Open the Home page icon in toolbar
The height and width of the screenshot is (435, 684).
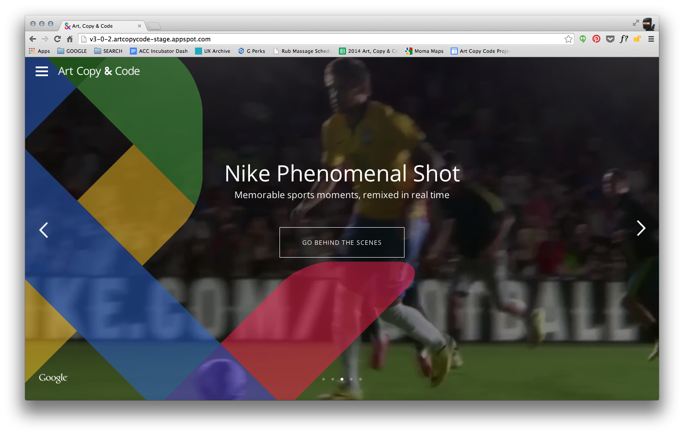point(70,39)
